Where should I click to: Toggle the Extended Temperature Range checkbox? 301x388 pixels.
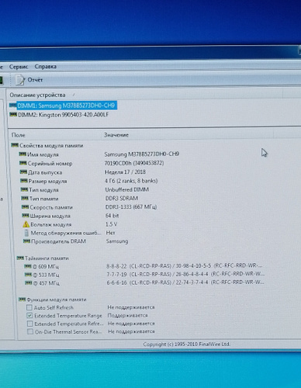tap(29, 316)
